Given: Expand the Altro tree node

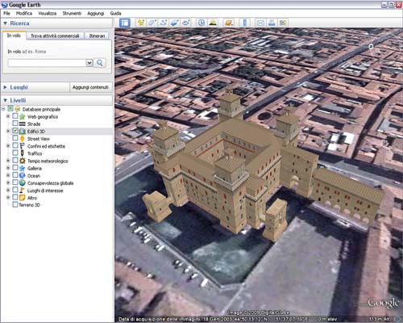Looking at the screenshot, I should (x=8, y=198).
